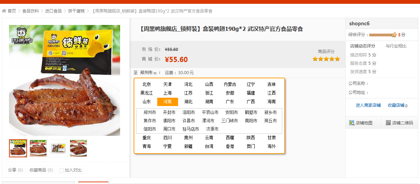Image resolution: width=420 pixels, height=184 pixels.
Task: Select province 内蒙古
Action: click(230, 84)
